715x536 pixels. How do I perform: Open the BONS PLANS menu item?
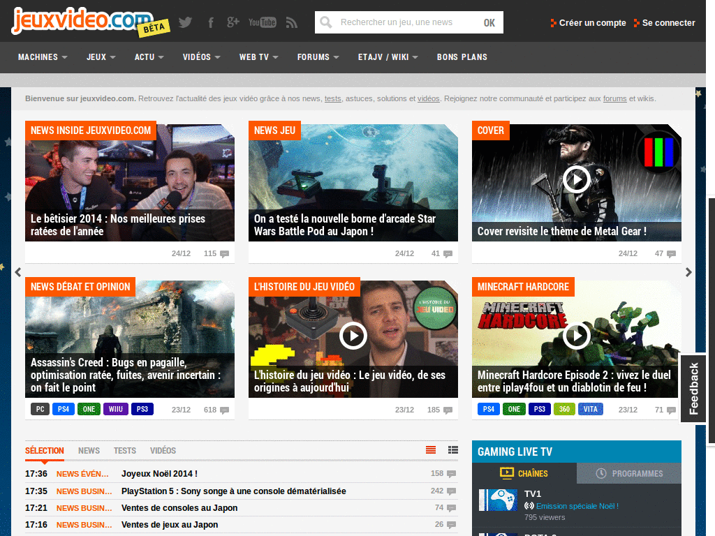click(x=462, y=57)
